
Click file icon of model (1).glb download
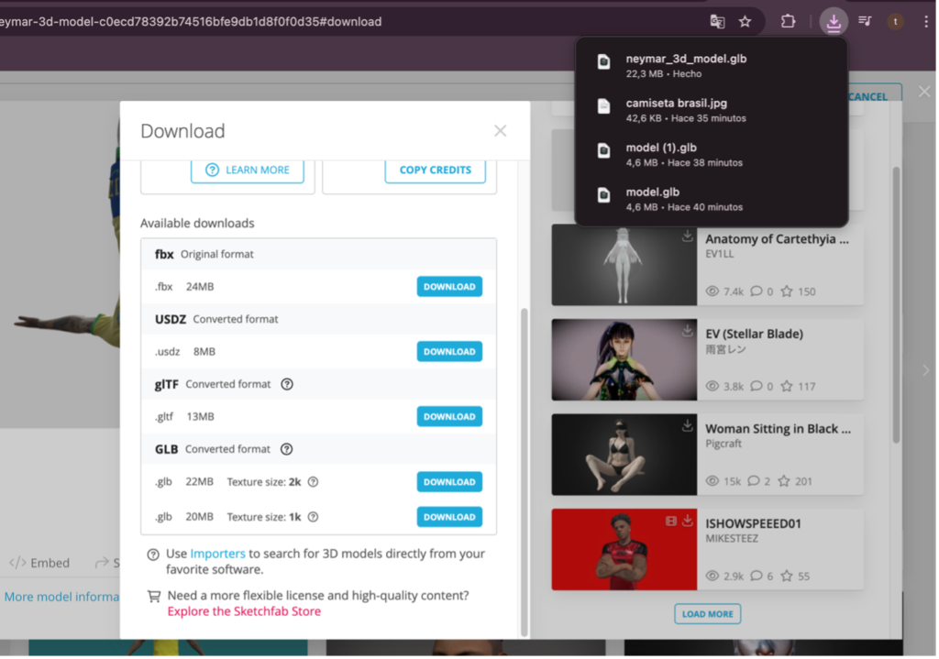[605, 151]
